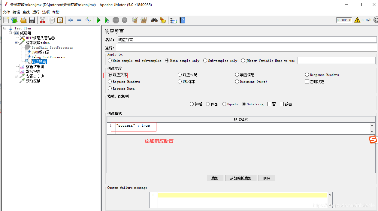Viewport: 378px width, 211px height.
Task: Select BeanShell PostProcessor tree node
Action: 52,47
